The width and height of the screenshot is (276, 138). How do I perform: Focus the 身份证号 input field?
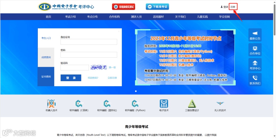coord(89,42)
